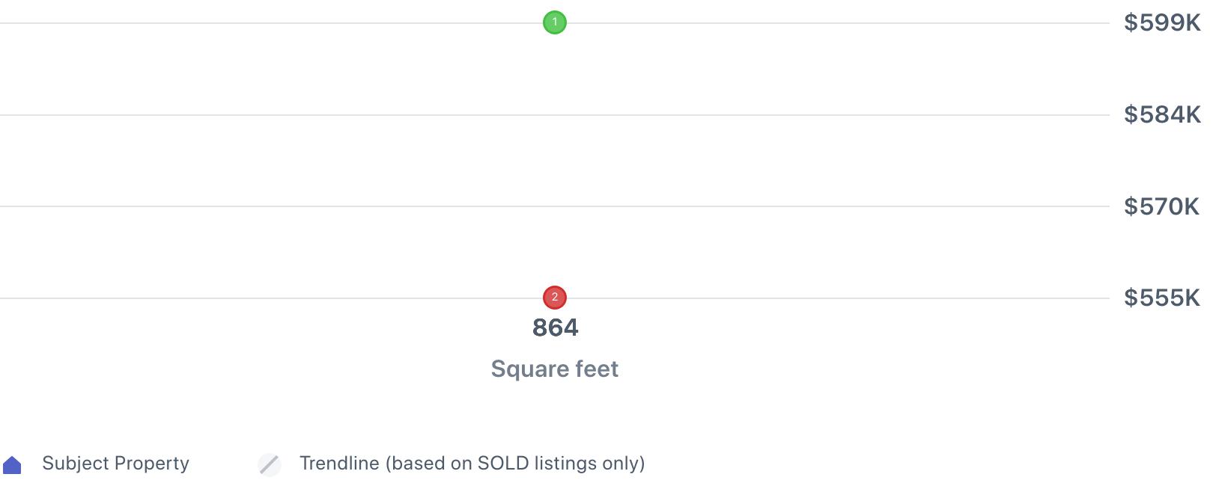The height and width of the screenshot is (486, 1222).
Task: Select the $584K price axis label
Action: coord(1162,114)
